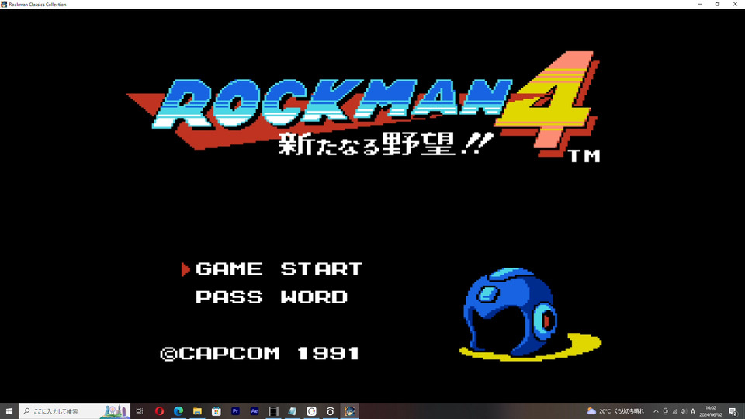The height and width of the screenshot is (419, 745).
Task: Open File Explorer from the taskbar
Action: coord(197,411)
